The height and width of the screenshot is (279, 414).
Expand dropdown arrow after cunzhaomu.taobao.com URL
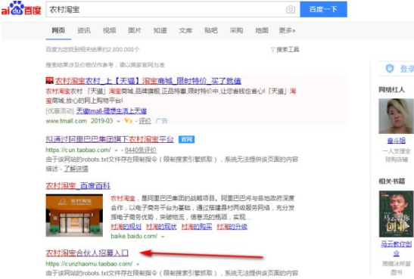138,264
